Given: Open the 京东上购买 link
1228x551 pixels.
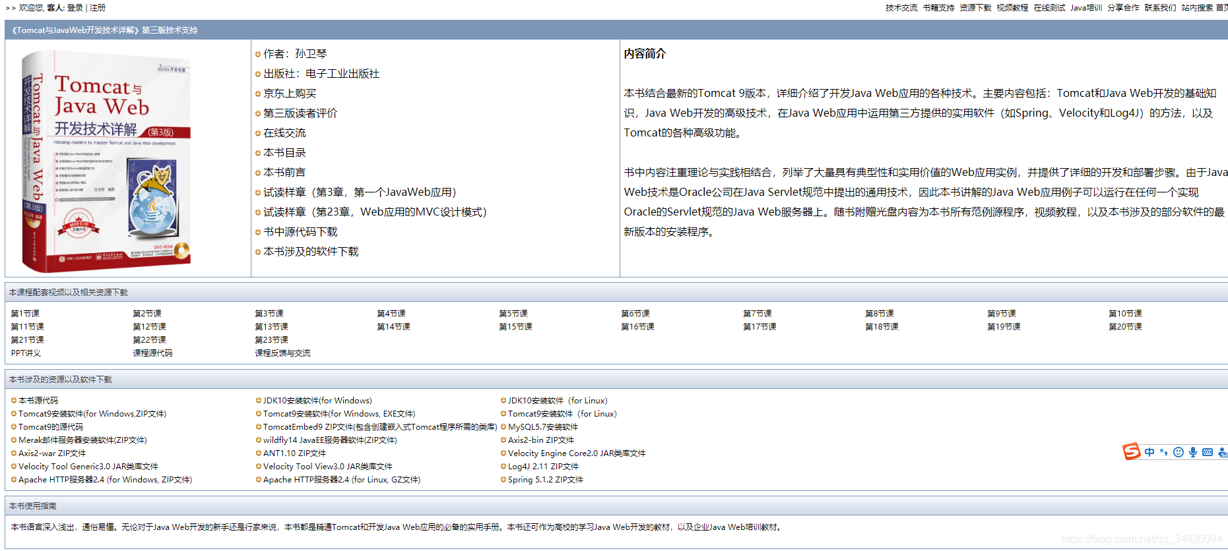Looking at the screenshot, I should tap(290, 94).
